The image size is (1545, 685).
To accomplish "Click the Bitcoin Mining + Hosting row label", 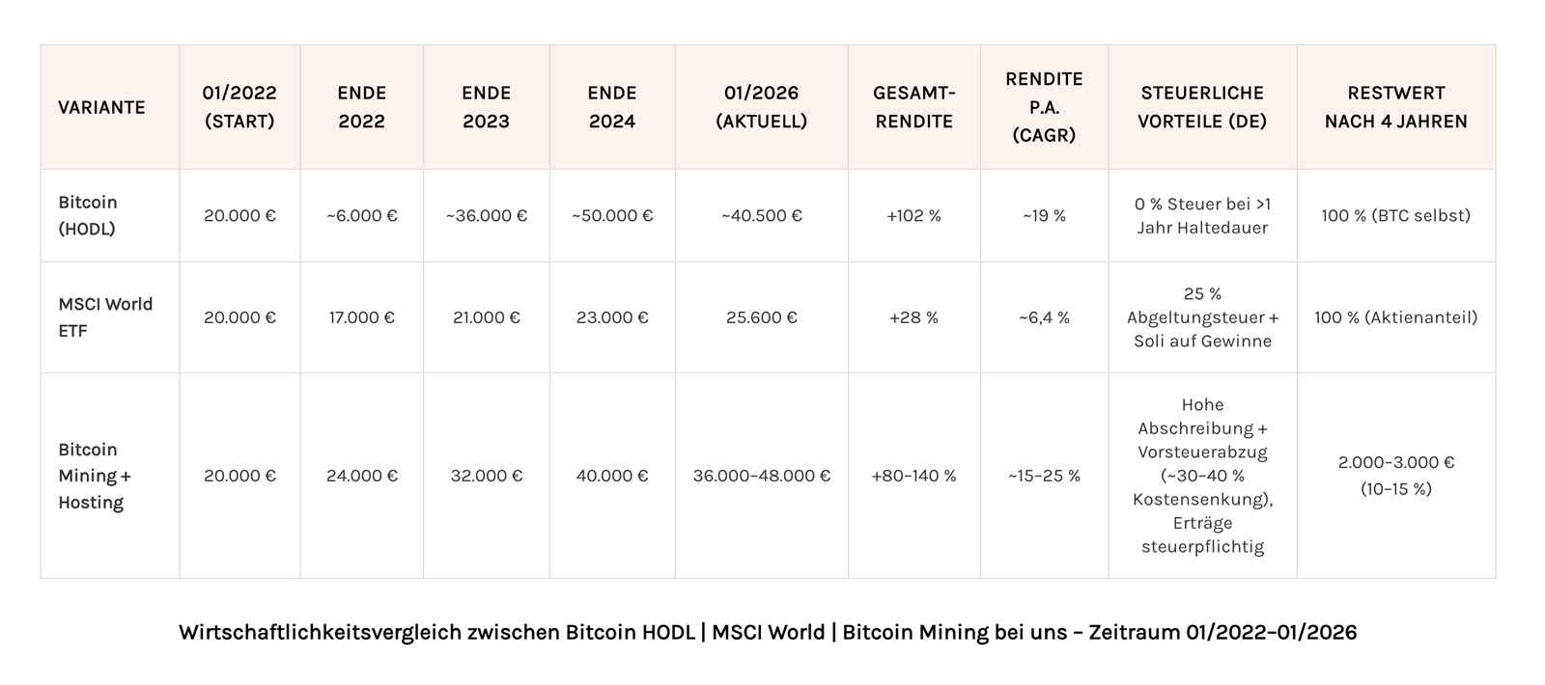I will point(95,476).
